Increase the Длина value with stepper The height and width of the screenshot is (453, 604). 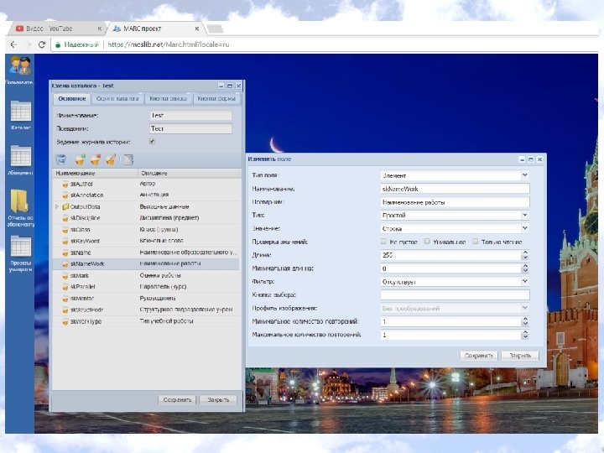click(525, 253)
